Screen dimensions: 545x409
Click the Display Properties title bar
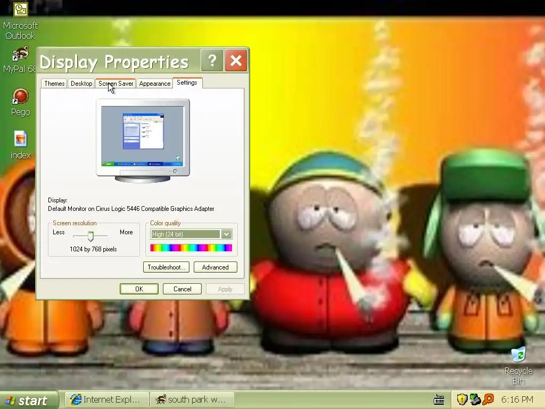click(x=118, y=61)
